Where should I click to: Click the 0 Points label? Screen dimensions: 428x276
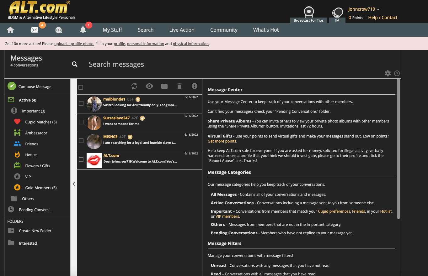(x=356, y=18)
